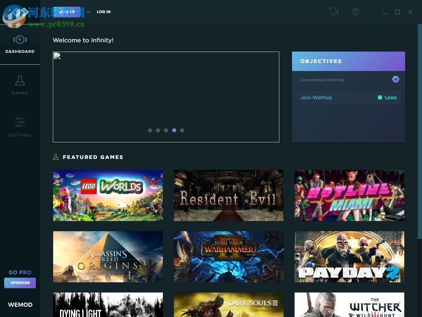Image resolution: width=422 pixels, height=317 pixels.
Task: Open the Payday 2 game card
Action: point(349,257)
